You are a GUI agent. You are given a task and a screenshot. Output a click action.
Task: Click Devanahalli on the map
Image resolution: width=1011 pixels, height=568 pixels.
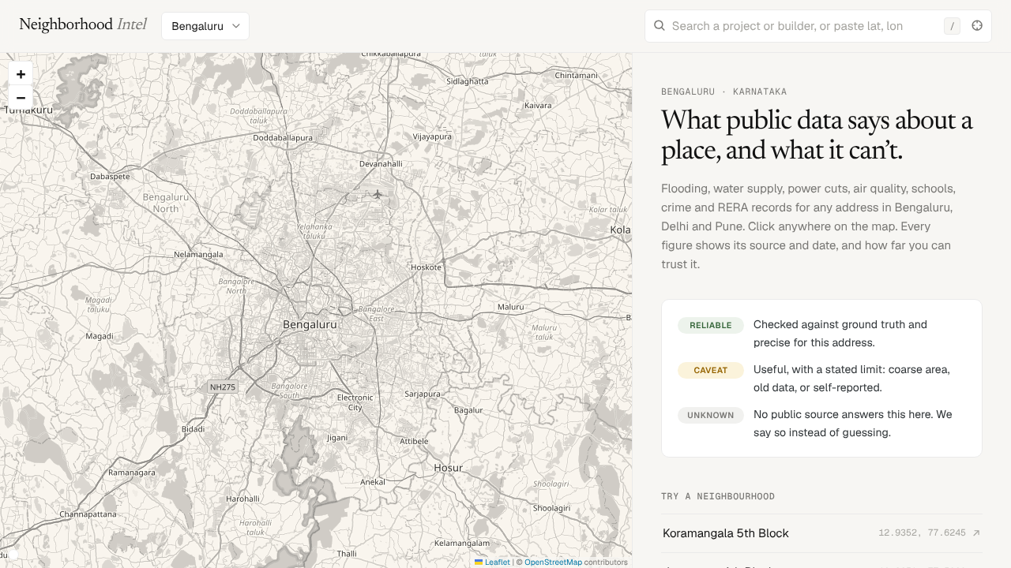(x=381, y=163)
